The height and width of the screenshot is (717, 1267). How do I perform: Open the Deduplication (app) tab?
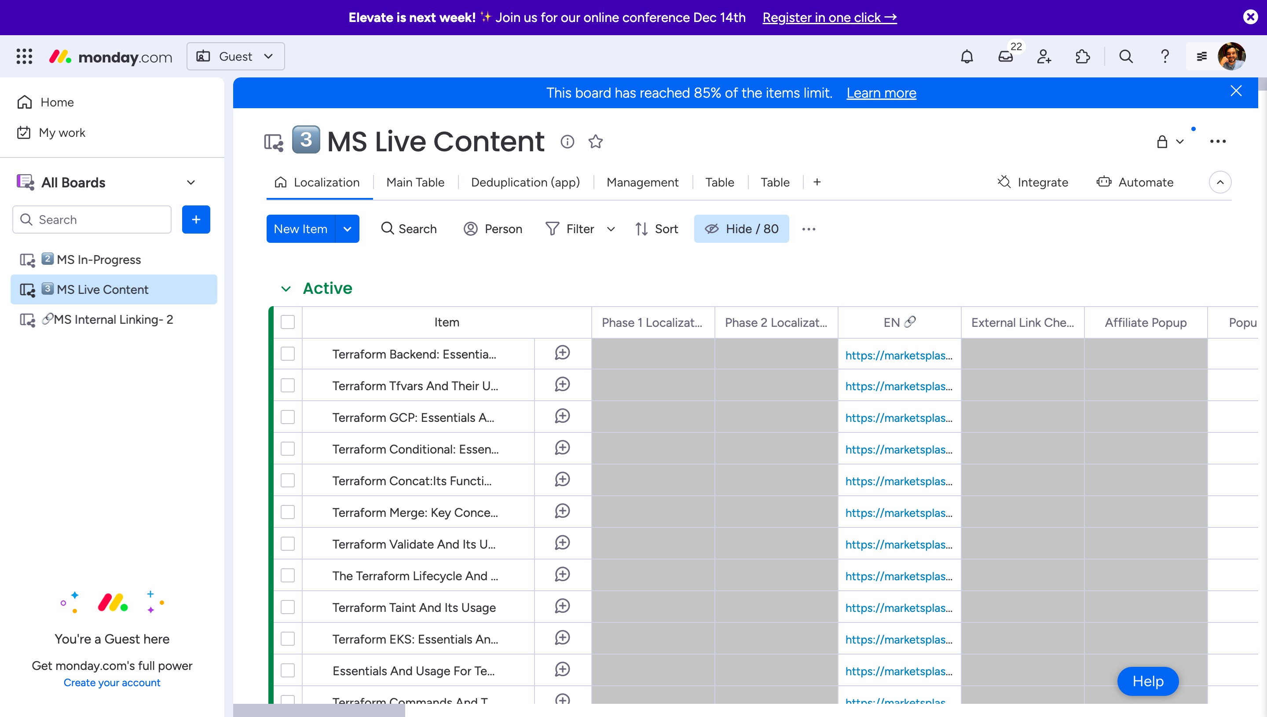tap(525, 182)
